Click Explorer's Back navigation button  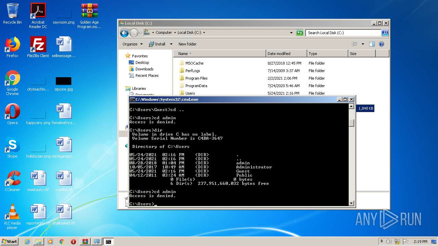pyautogui.click(x=124, y=33)
